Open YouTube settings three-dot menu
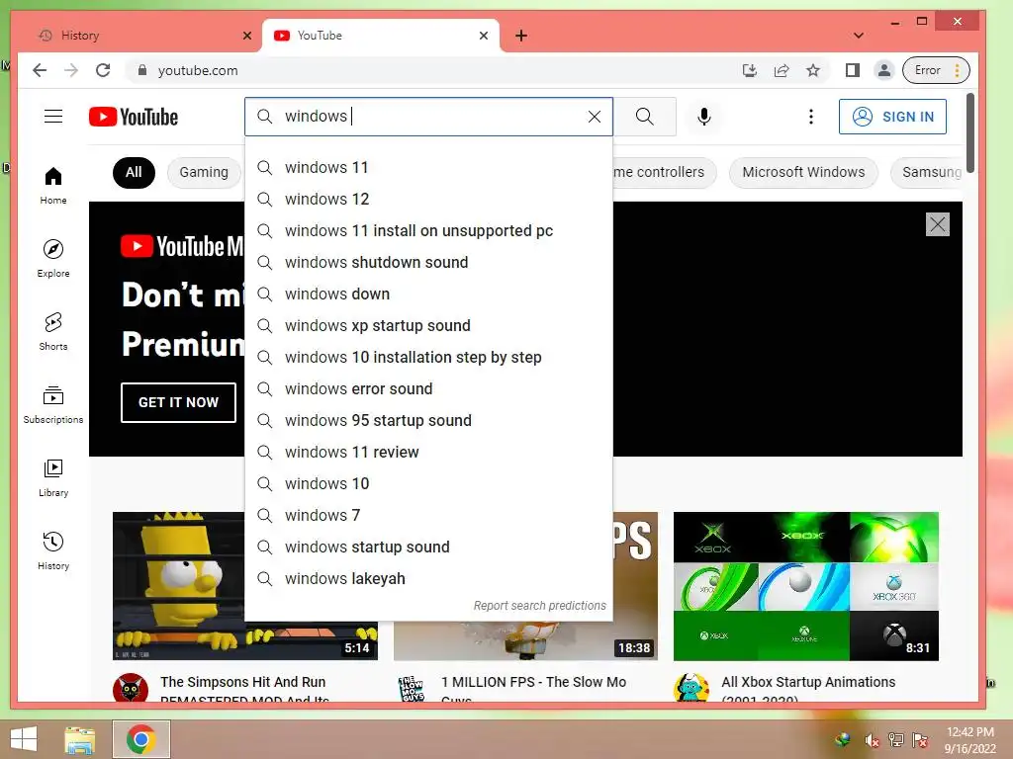1013x759 pixels. [x=811, y=117]
